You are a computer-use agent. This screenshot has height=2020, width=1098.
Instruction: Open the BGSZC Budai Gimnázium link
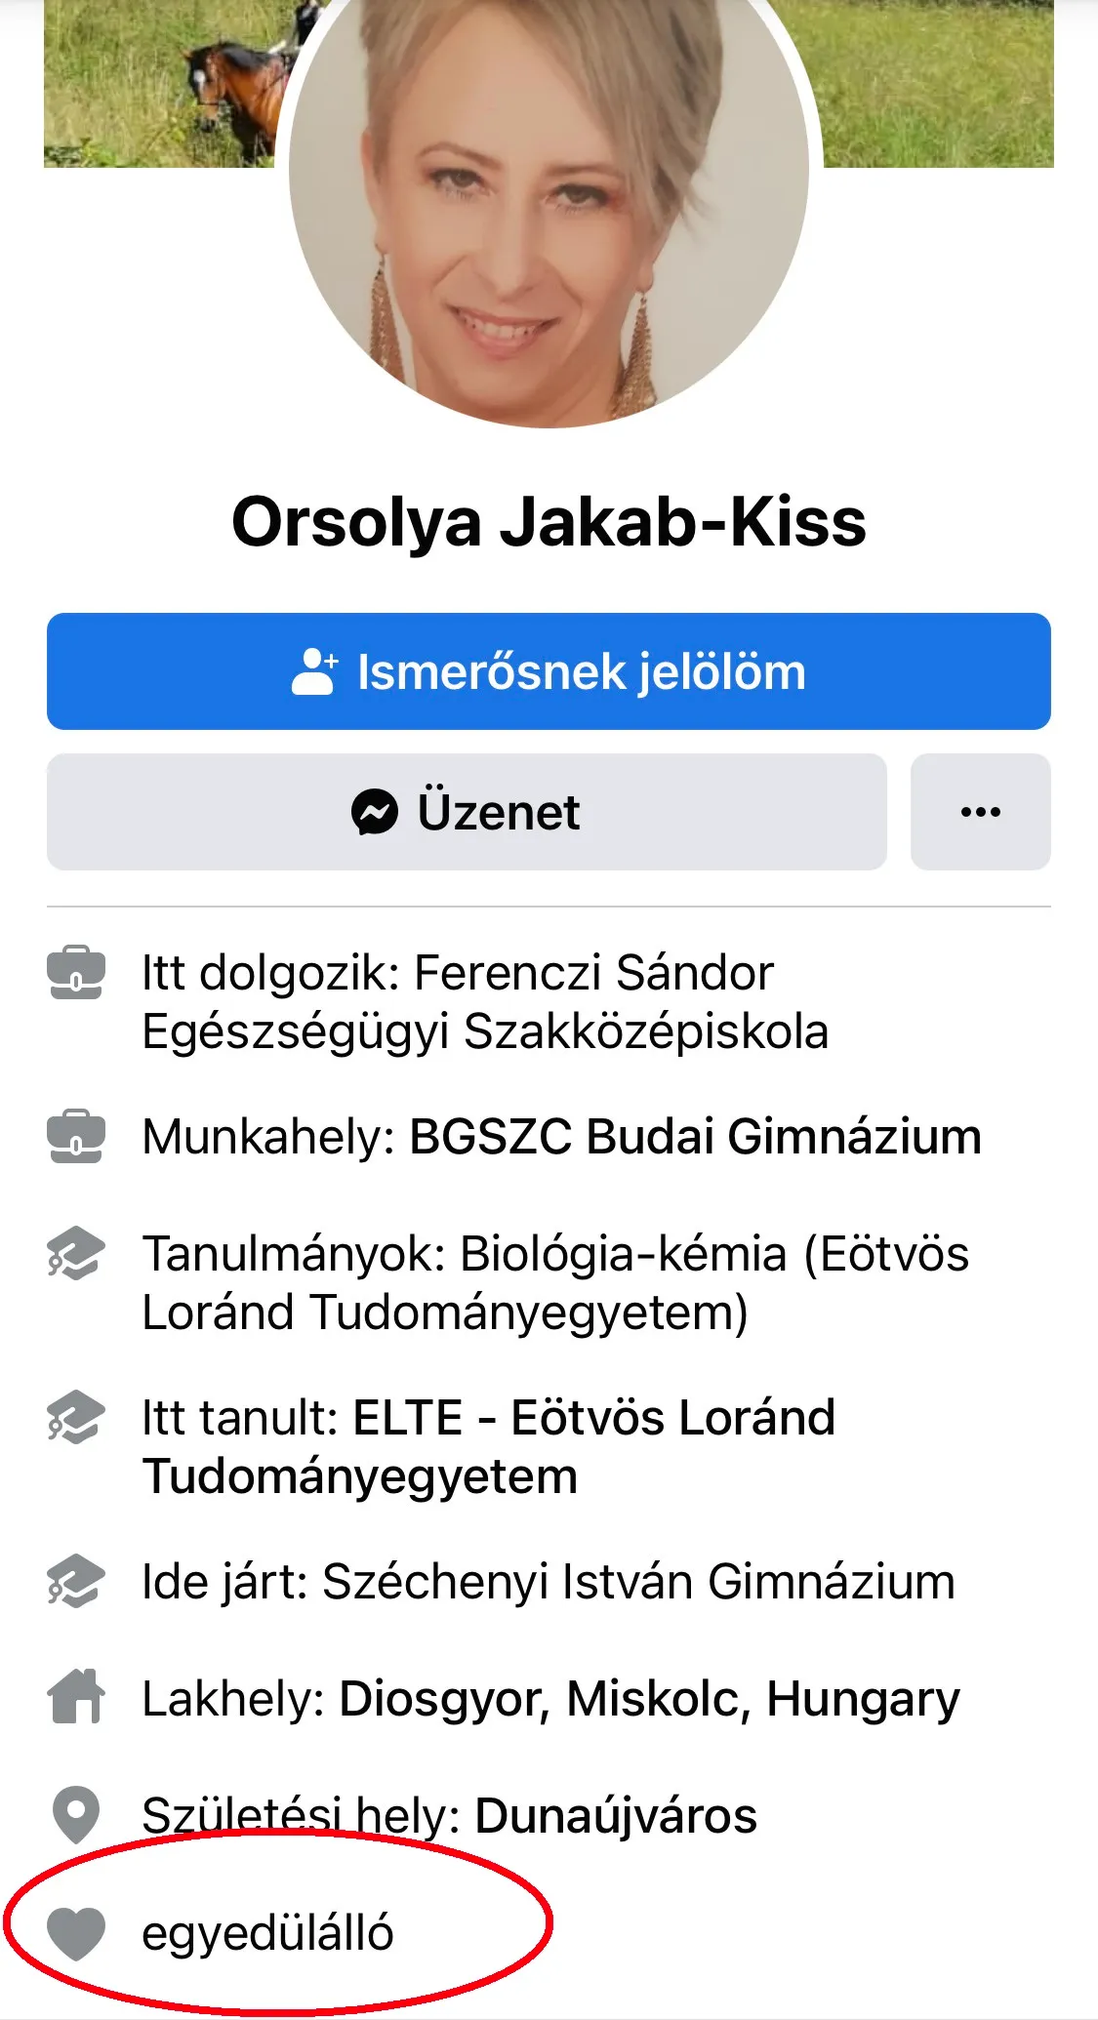click(x=695, y=1137)
